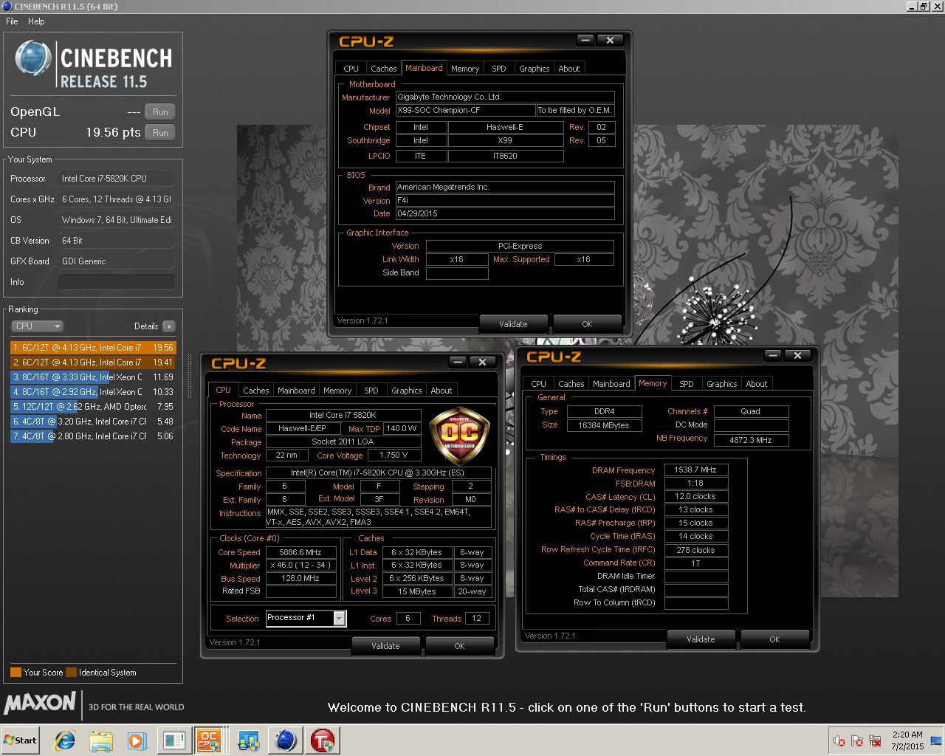
Task: Click the MAXON logo
Action: pos(40,703)
